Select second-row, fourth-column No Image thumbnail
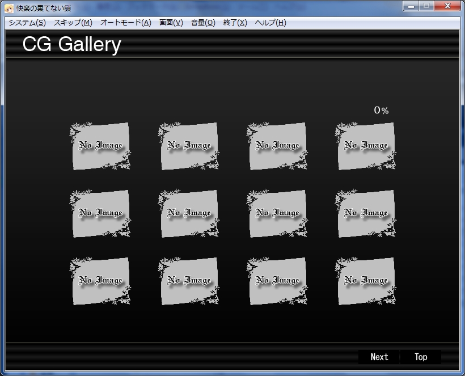This screenshot has width=465, height=376. [x=366, y=213]
